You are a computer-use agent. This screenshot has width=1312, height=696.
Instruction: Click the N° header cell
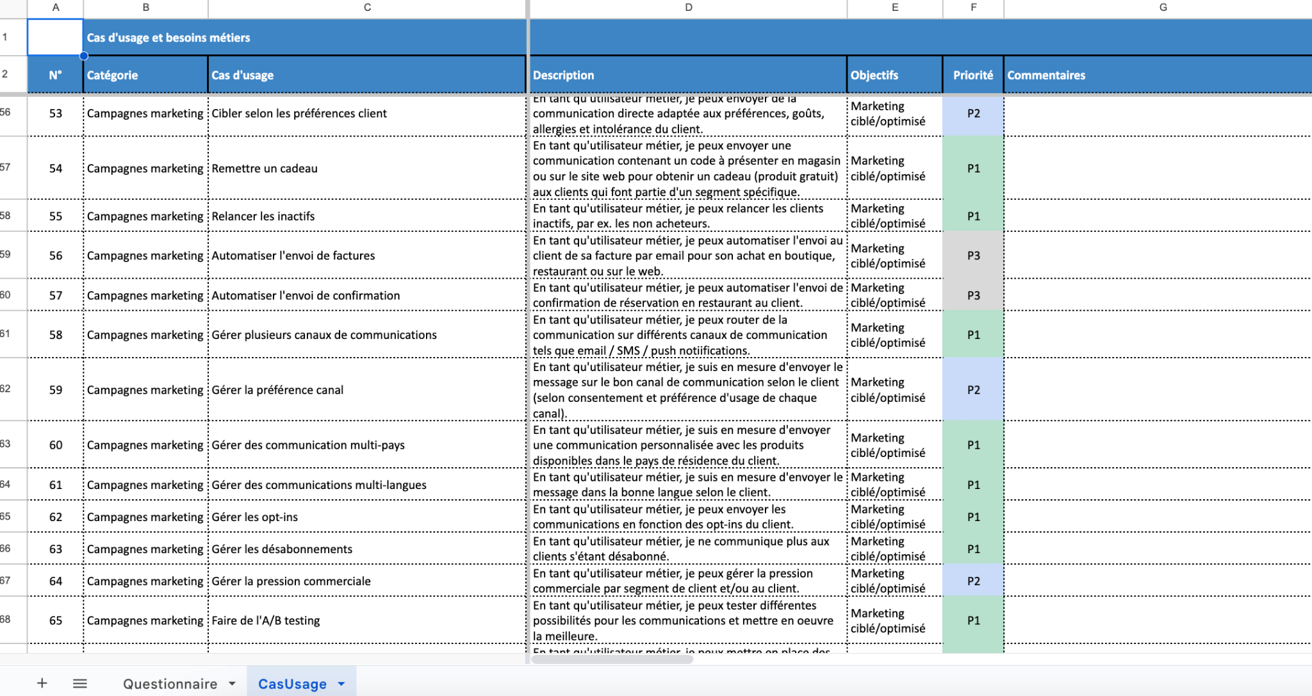[x=55, y=75]
